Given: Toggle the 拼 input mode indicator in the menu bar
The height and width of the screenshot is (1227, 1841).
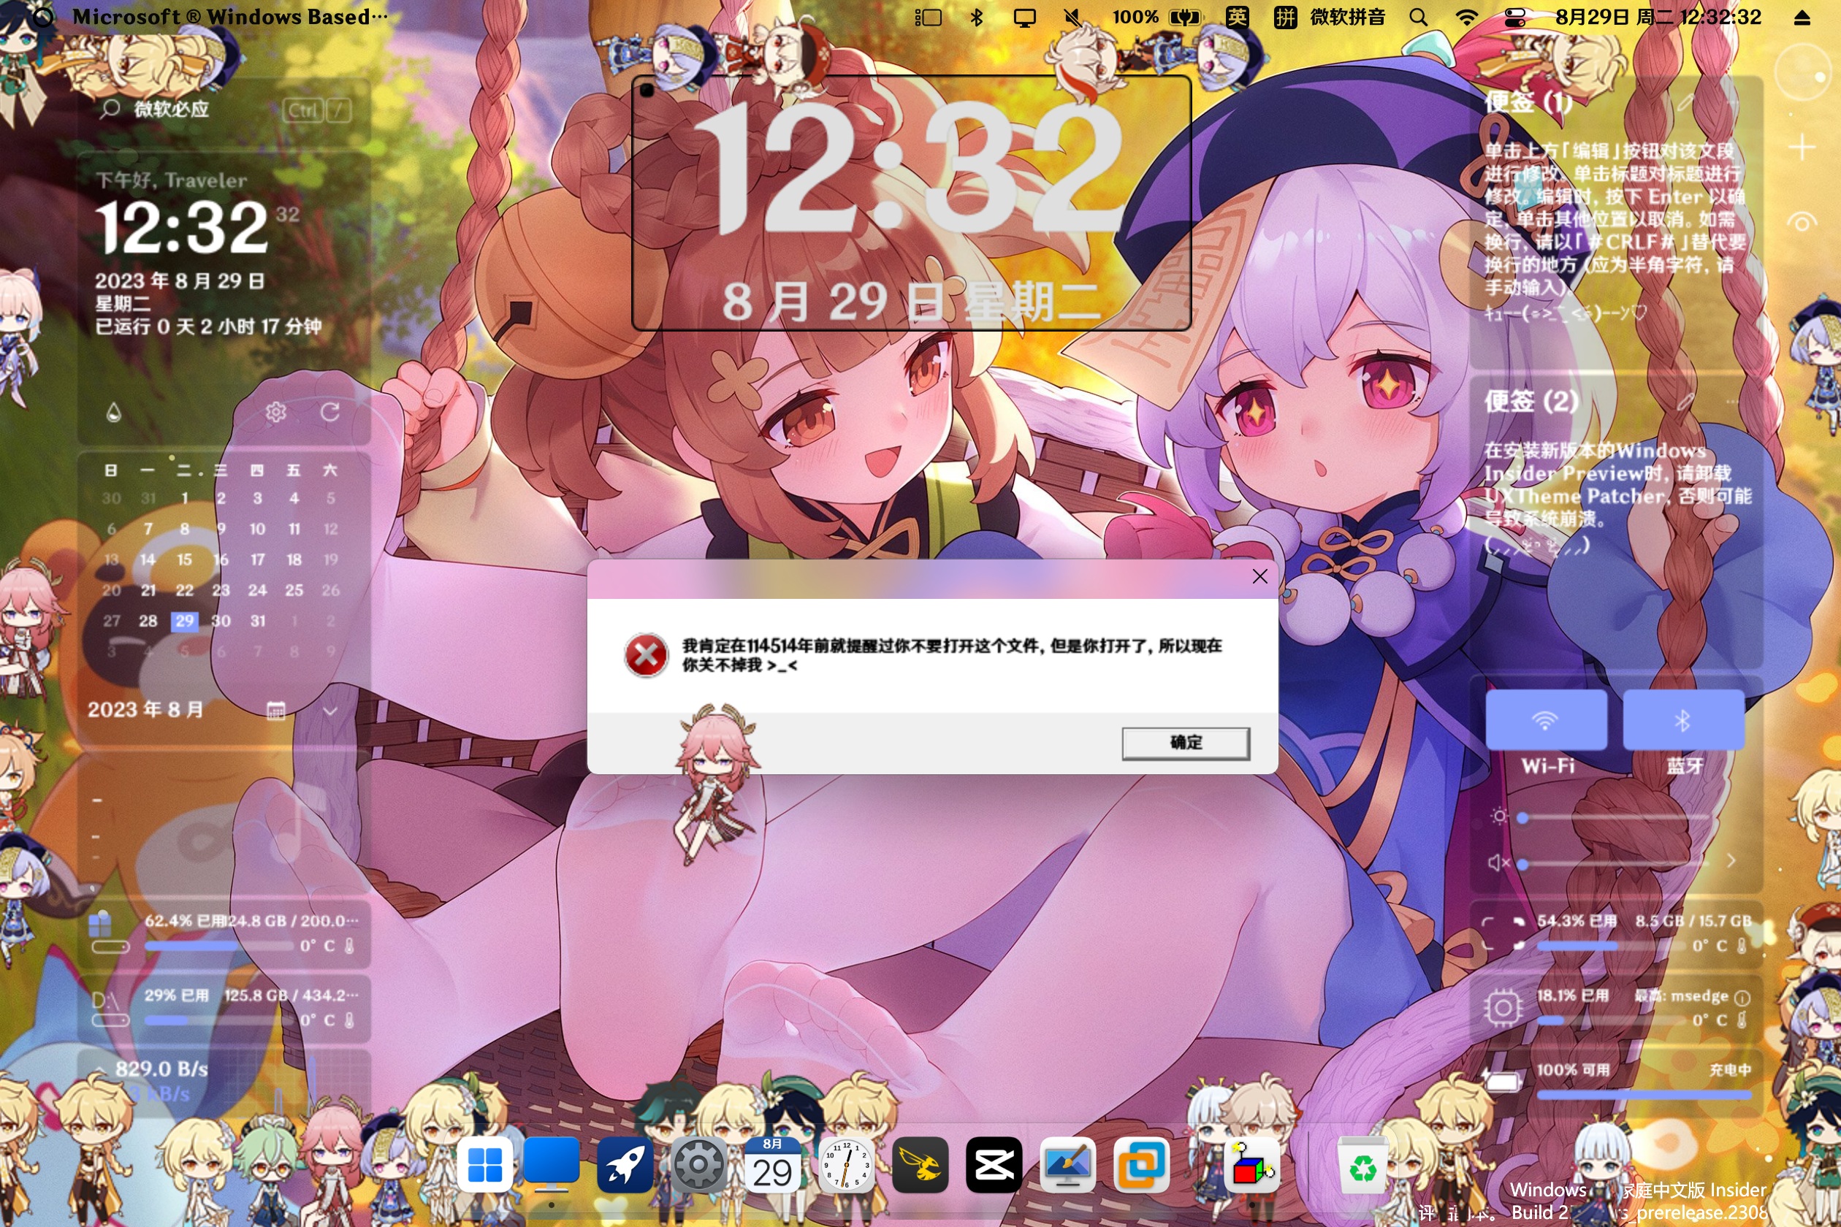Looking at the screenshot, I should tap(1285, 18).
